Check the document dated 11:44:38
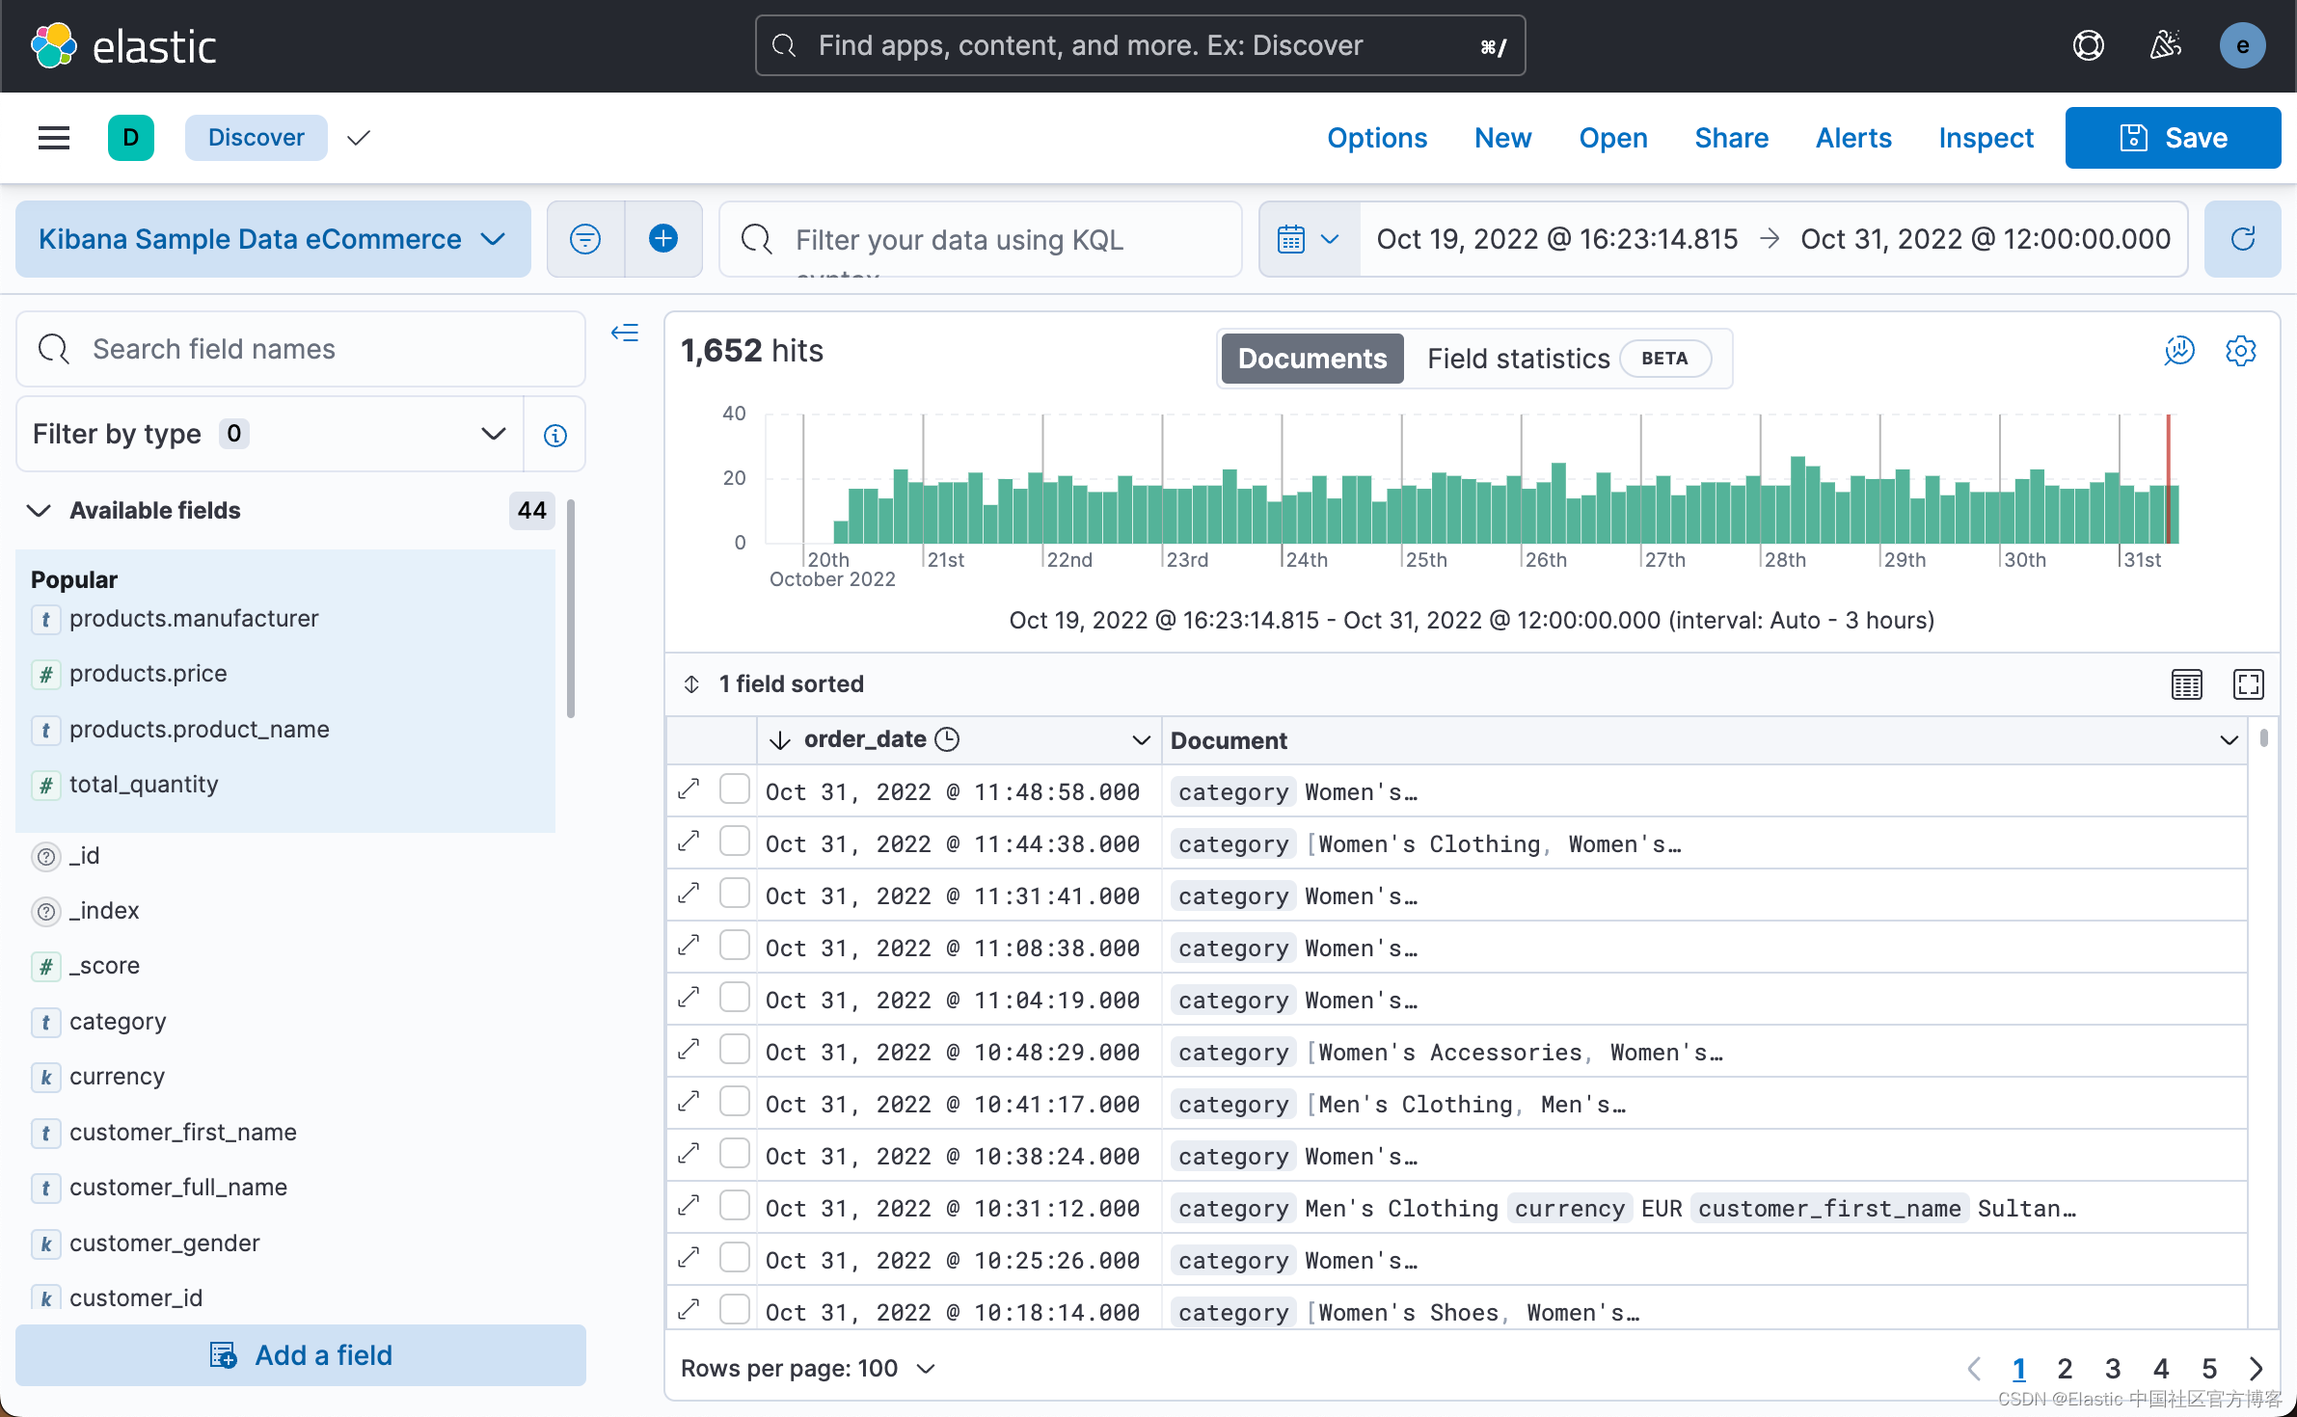2297x1417 pixels. pos(734,841)
